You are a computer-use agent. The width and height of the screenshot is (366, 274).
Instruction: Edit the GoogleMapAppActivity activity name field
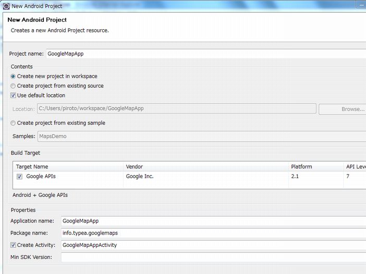click(x=211, y=245)
